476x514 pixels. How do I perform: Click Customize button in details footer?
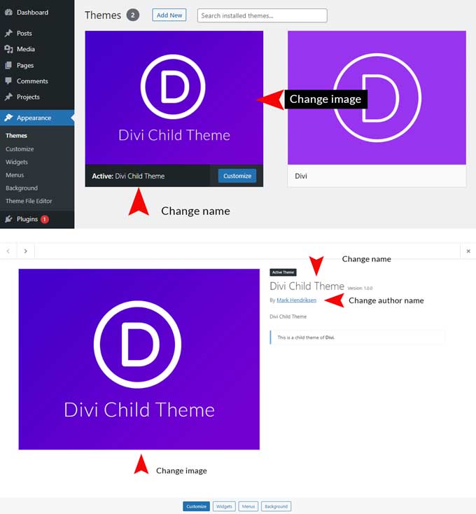pyautogui.click(x=196, y=506)
